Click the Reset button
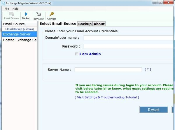Screen dimensions: 175x130 (x=154, y=110)
